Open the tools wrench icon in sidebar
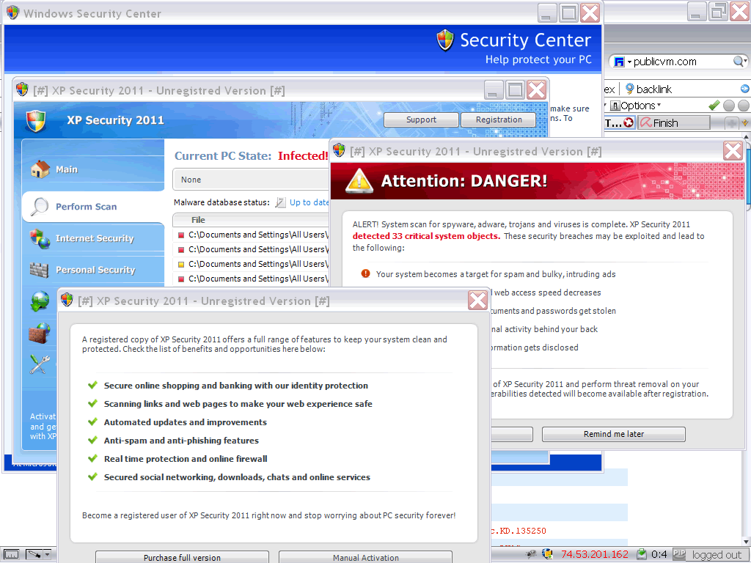The height and width of the screenshot is (563, 751). click(x=40, y=364)
